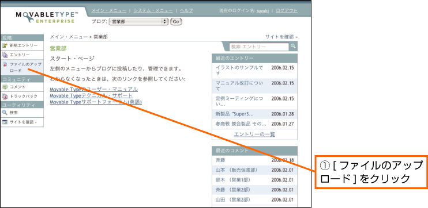Click the 最近のエントリー panel header

pos(255,58)
